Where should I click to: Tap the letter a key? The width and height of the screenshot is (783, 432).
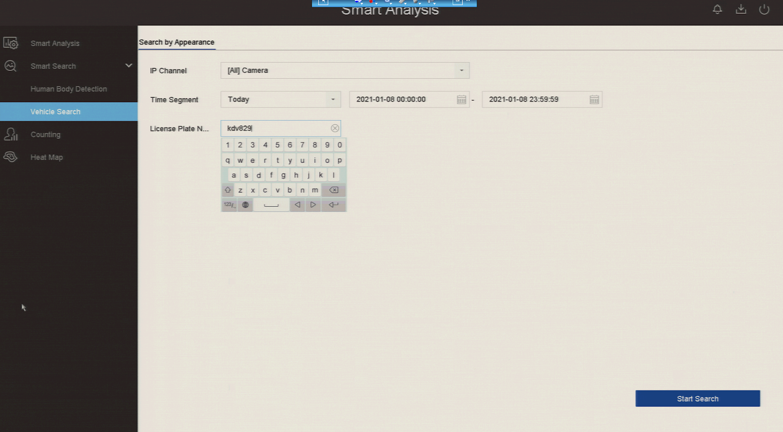click(234, 175)
